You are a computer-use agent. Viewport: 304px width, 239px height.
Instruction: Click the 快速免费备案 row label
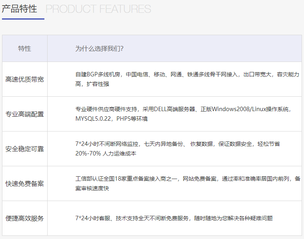(24, 183)
